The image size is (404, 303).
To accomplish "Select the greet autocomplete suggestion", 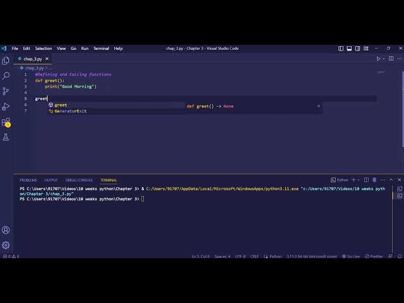I will pos(61,105).
